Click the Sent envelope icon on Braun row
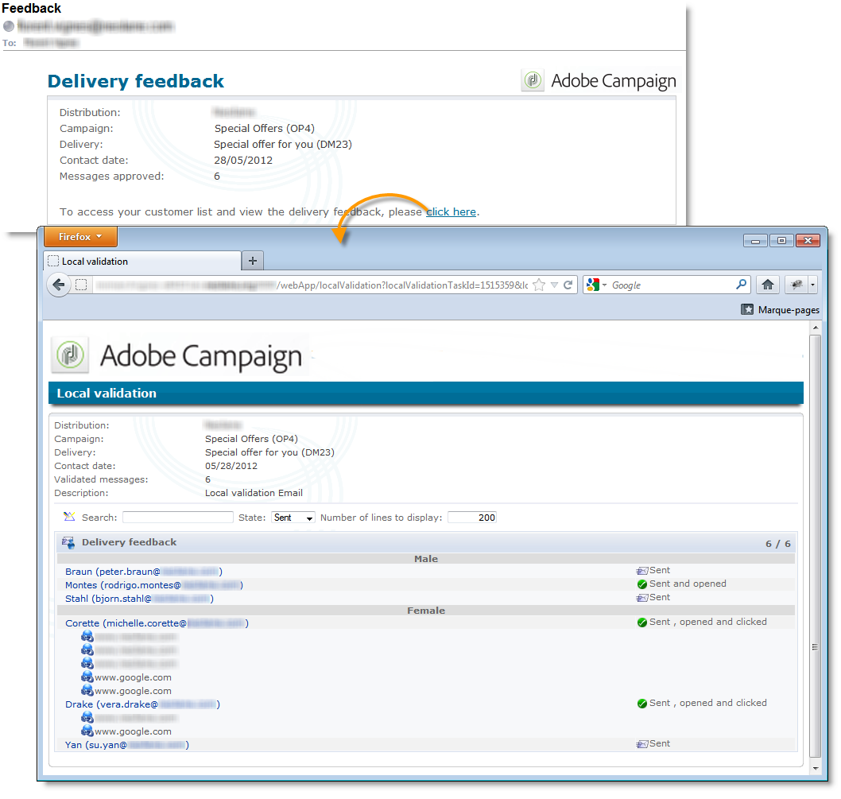Viewport: 841px width, 799px height. (642, 570)
